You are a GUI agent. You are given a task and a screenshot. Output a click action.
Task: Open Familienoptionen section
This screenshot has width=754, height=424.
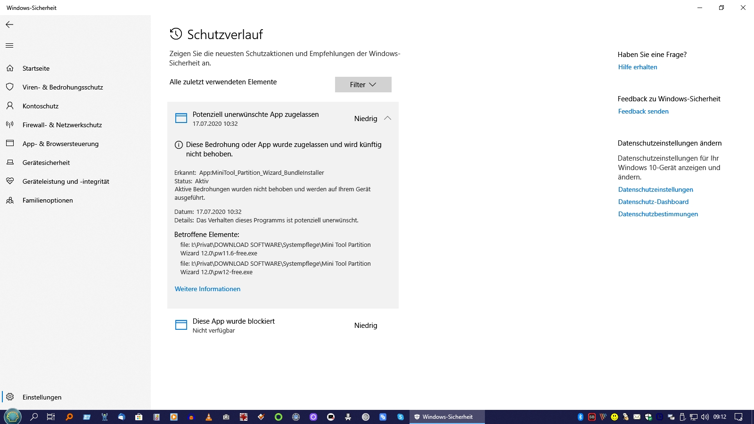pyautogui.click(x=48, y=200)
